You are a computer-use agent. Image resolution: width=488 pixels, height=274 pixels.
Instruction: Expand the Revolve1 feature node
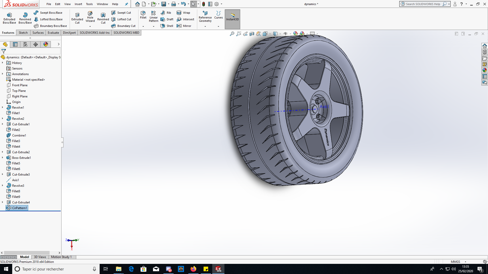3,108
